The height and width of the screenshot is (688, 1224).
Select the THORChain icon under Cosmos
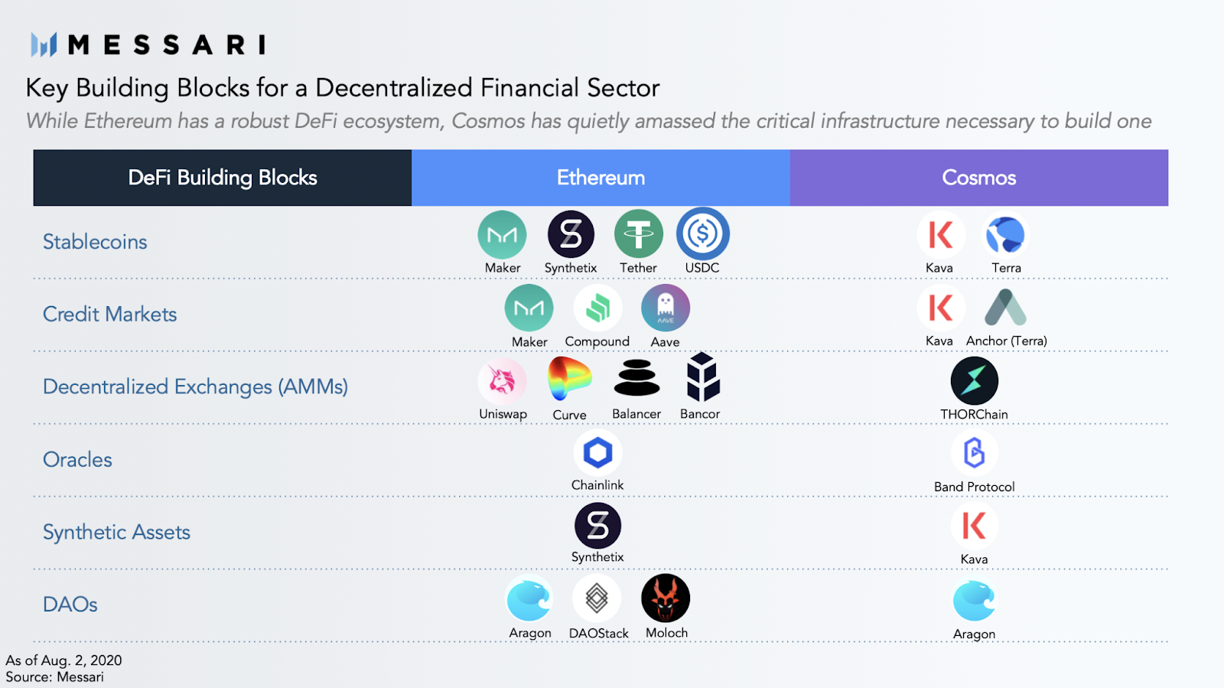tap(974, 380)
